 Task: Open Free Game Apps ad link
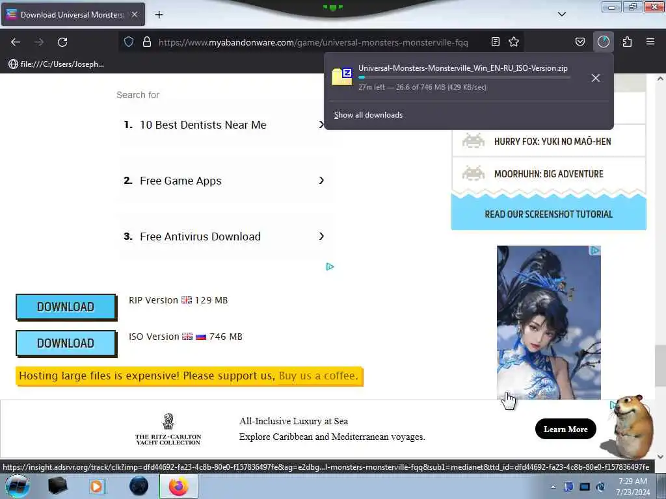[181, 181]
